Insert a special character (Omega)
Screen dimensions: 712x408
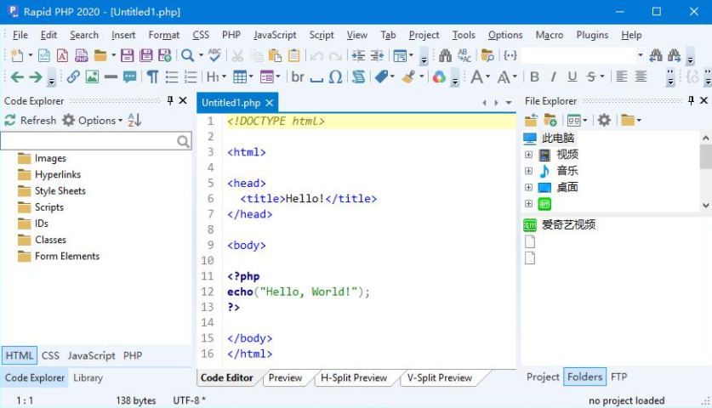335,77
